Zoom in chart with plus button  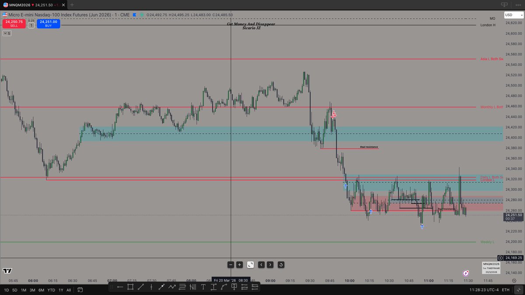click(x=239, y=264)
